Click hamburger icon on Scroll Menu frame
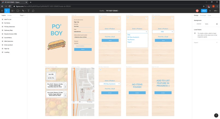The image size is (220, 119). point(128,18)
